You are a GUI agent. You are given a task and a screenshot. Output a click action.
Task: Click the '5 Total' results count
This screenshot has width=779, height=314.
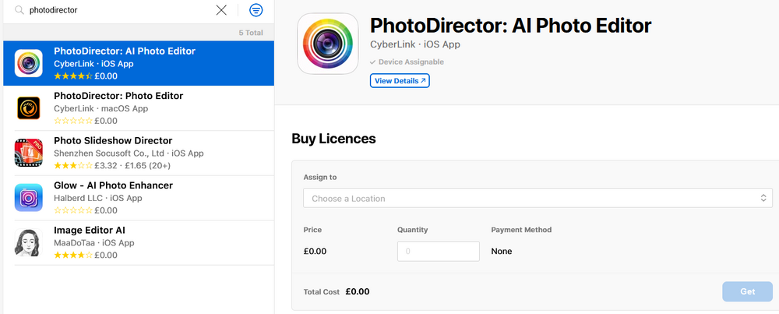[251, 33]
